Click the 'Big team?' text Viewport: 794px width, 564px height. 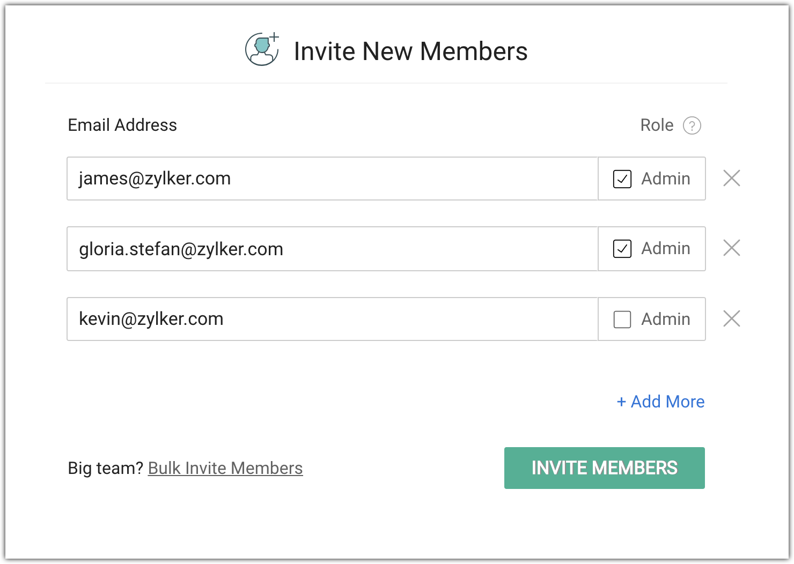(105, 468)
